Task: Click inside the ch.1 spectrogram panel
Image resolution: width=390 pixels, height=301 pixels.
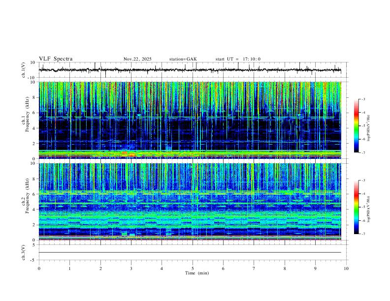Action: click(190, 120)
